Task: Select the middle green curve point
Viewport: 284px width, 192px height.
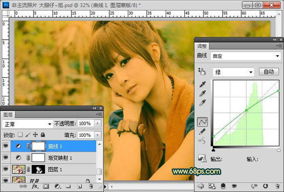Action: pyautogui.click(x=246, y=110)
